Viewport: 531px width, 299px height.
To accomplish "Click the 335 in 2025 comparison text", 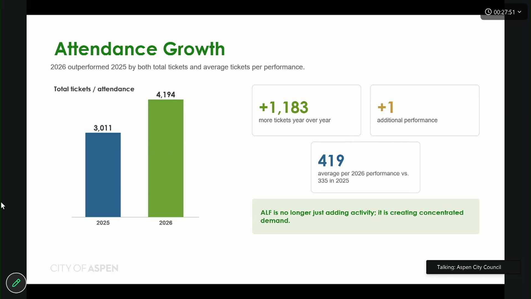I will tap(333, 181).
